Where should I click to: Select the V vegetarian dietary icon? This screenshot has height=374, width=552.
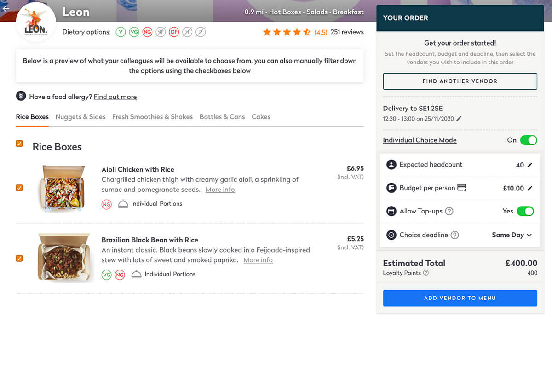point(121,32)
